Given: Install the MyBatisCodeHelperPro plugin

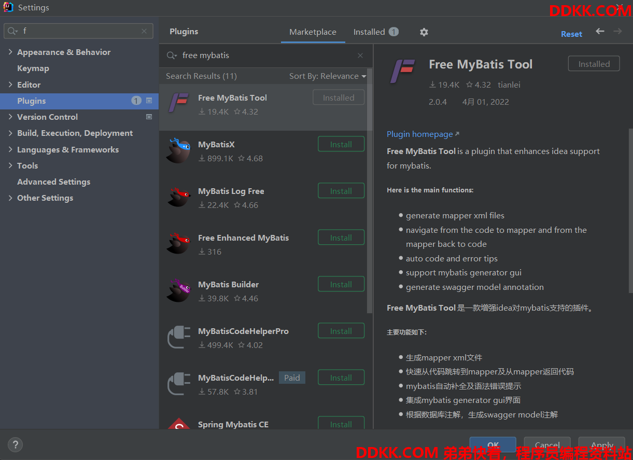Looking at the screenshot, I should pyautogui.click(x=341, y=331).
